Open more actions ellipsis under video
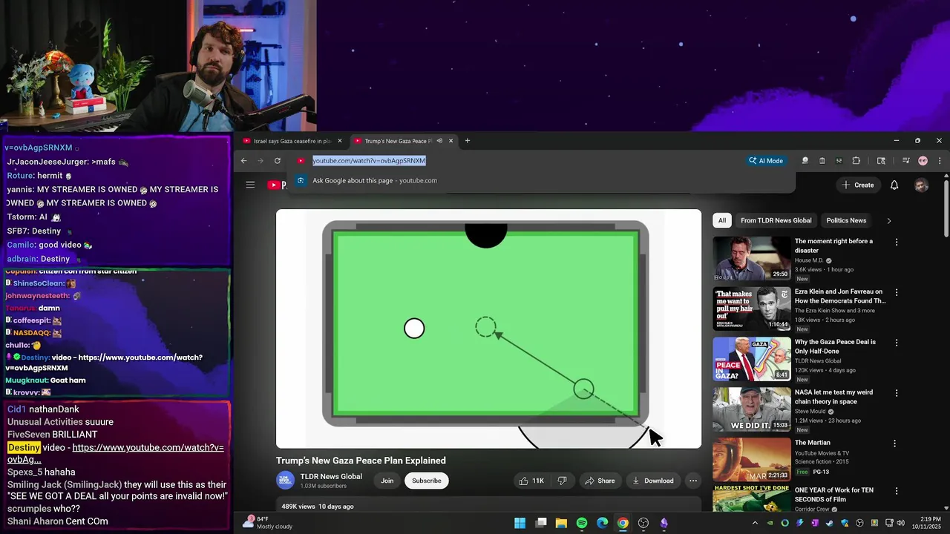 [693, 481]
